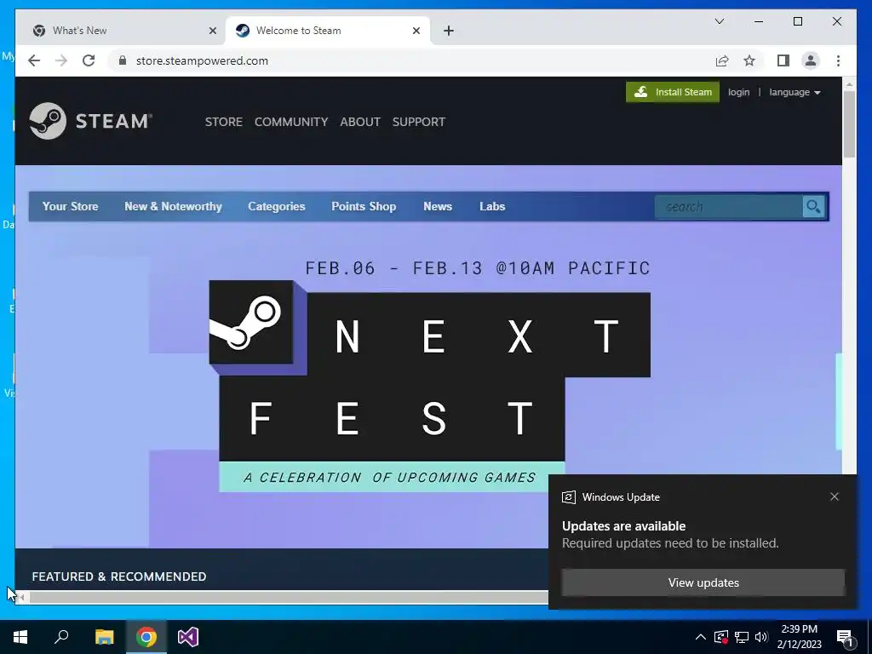Click the browser forward arrow
Screen dimensions: 872x654
[x=61, y=60]
